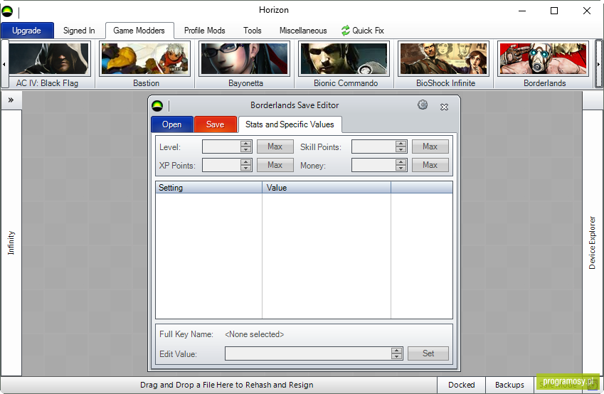604x394 pixels.
Task: Open the Signed In tab
Action: tap(79, 31)
